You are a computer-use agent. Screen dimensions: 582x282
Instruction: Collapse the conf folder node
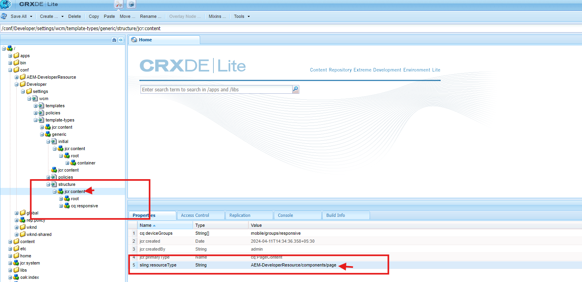[x=10, y=70]
